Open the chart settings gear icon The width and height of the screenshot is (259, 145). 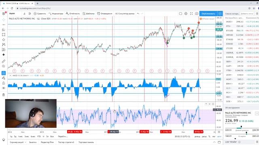pyautogui.click(x=186, y=13)
